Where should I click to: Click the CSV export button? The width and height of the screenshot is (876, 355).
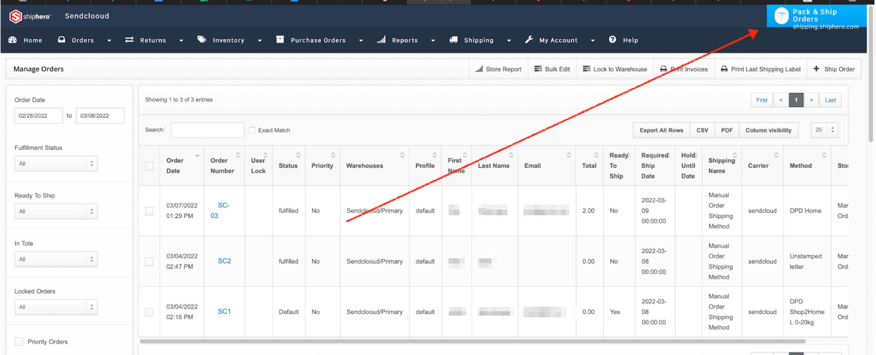(x=702, y=130)
